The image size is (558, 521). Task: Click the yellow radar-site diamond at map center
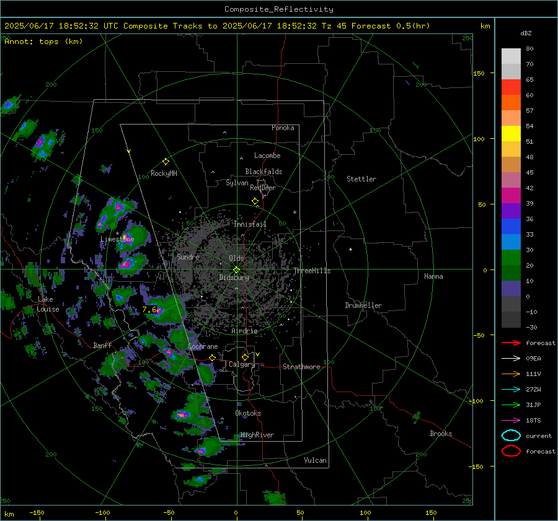tap(236, 270)
